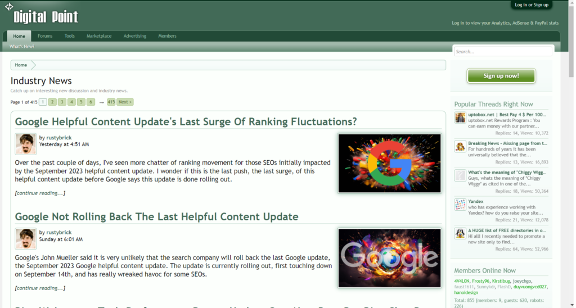
Task: Go to page 5 of Industry News
Action: tap(81, 102)
